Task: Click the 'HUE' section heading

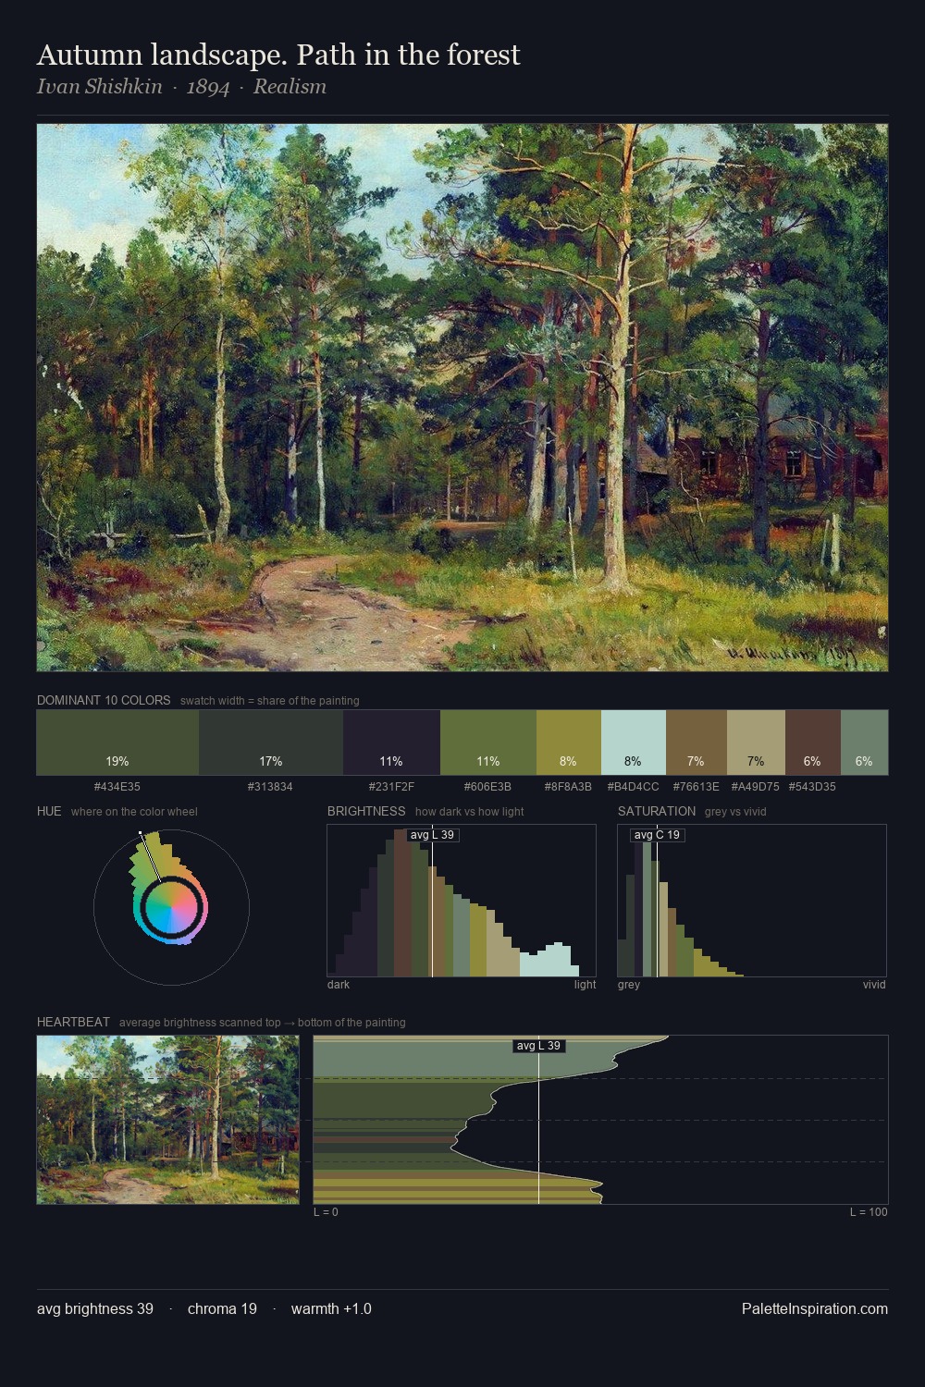Action: tap(49, 811)
